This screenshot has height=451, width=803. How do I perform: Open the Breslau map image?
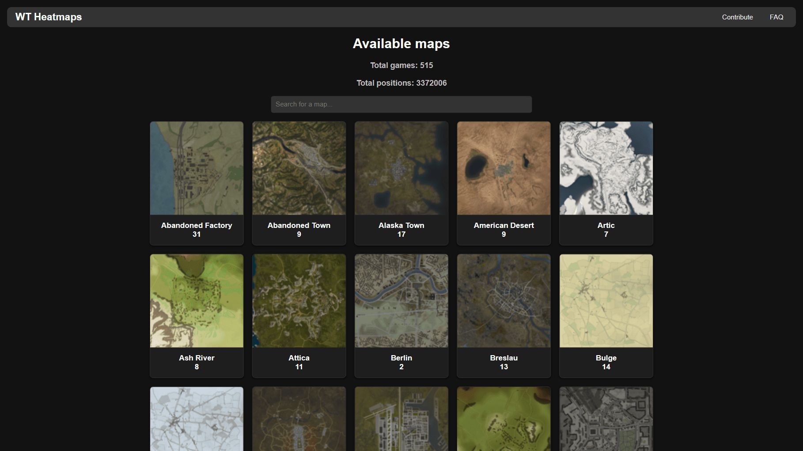pyautogui.click(x=504, y=301)
